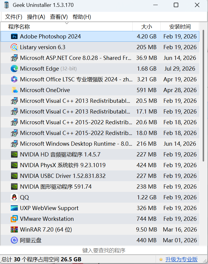Select WinRAR 7.20 (64 位) row text
Screen dimensions: 208x264
pos(46,229)
